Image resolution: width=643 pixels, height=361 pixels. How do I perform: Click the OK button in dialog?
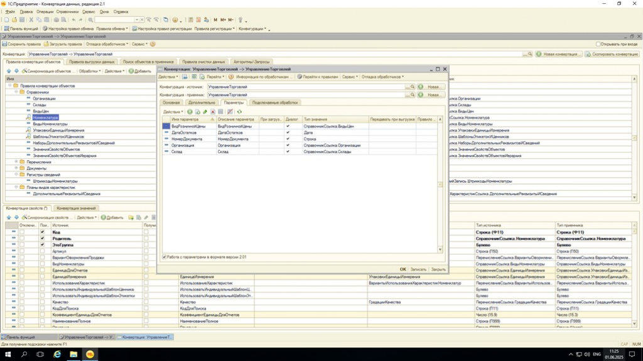pyautogui.click(x=403, y=269)
